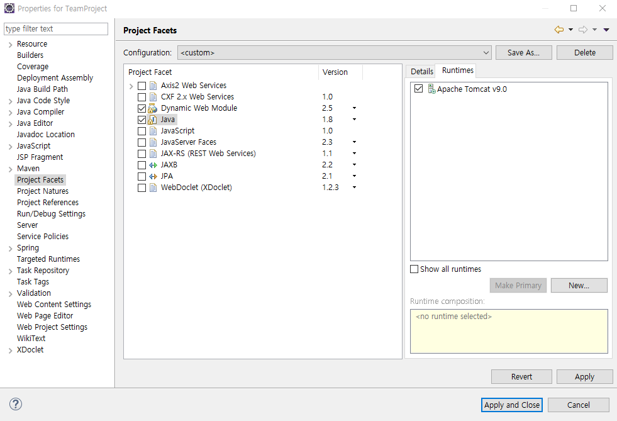Click the back navigation arrow icon

[x=559, y=30]
